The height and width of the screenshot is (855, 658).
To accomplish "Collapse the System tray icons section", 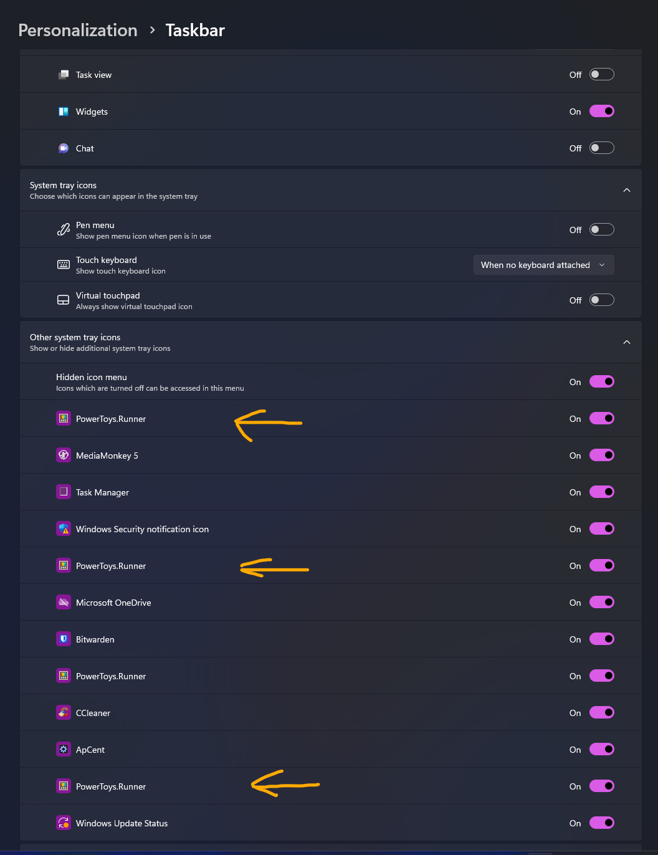I will pyautogui.click(x=626, y=190).
